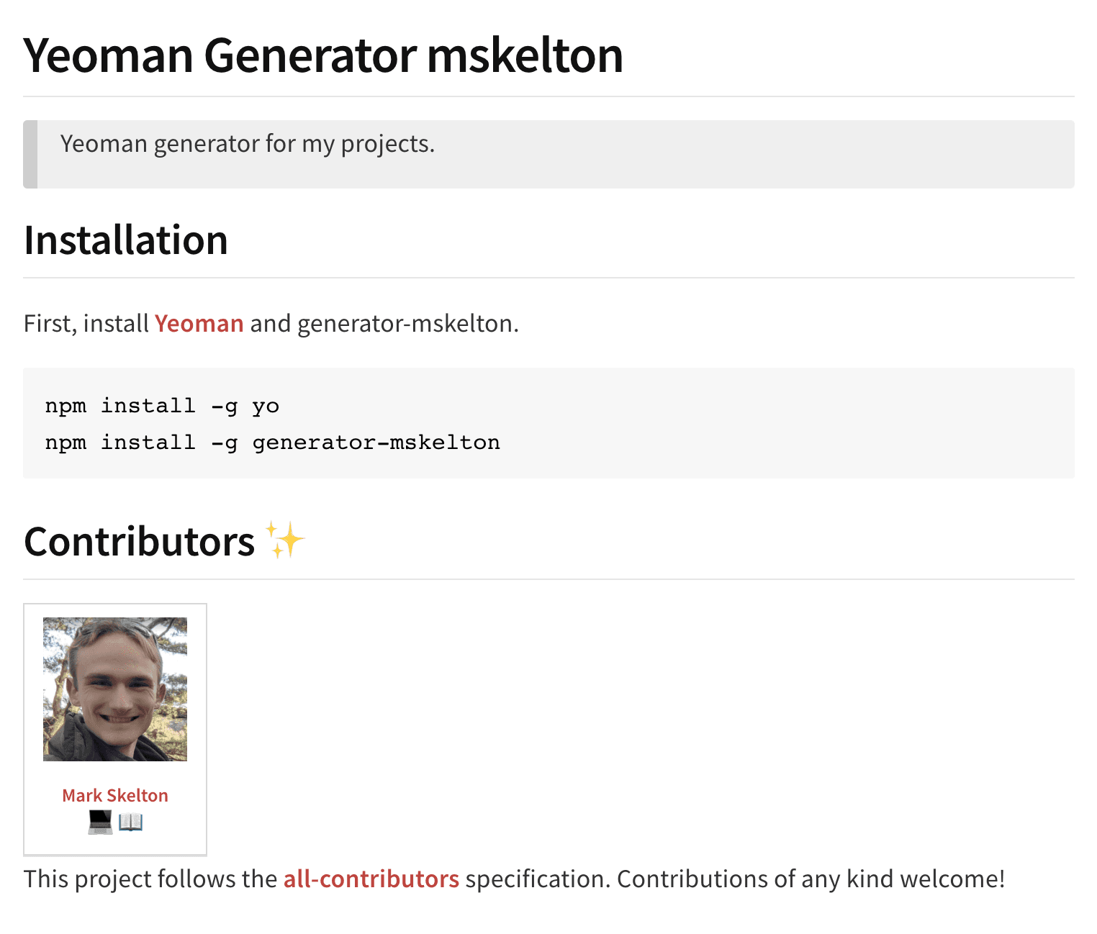1097x934 pixels.
Task: Click the open book documentation emoji
Action: pos(130,822)
